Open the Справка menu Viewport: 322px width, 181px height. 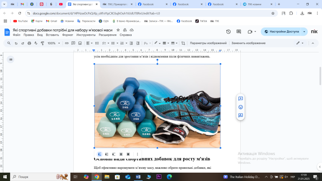point(126,35)
